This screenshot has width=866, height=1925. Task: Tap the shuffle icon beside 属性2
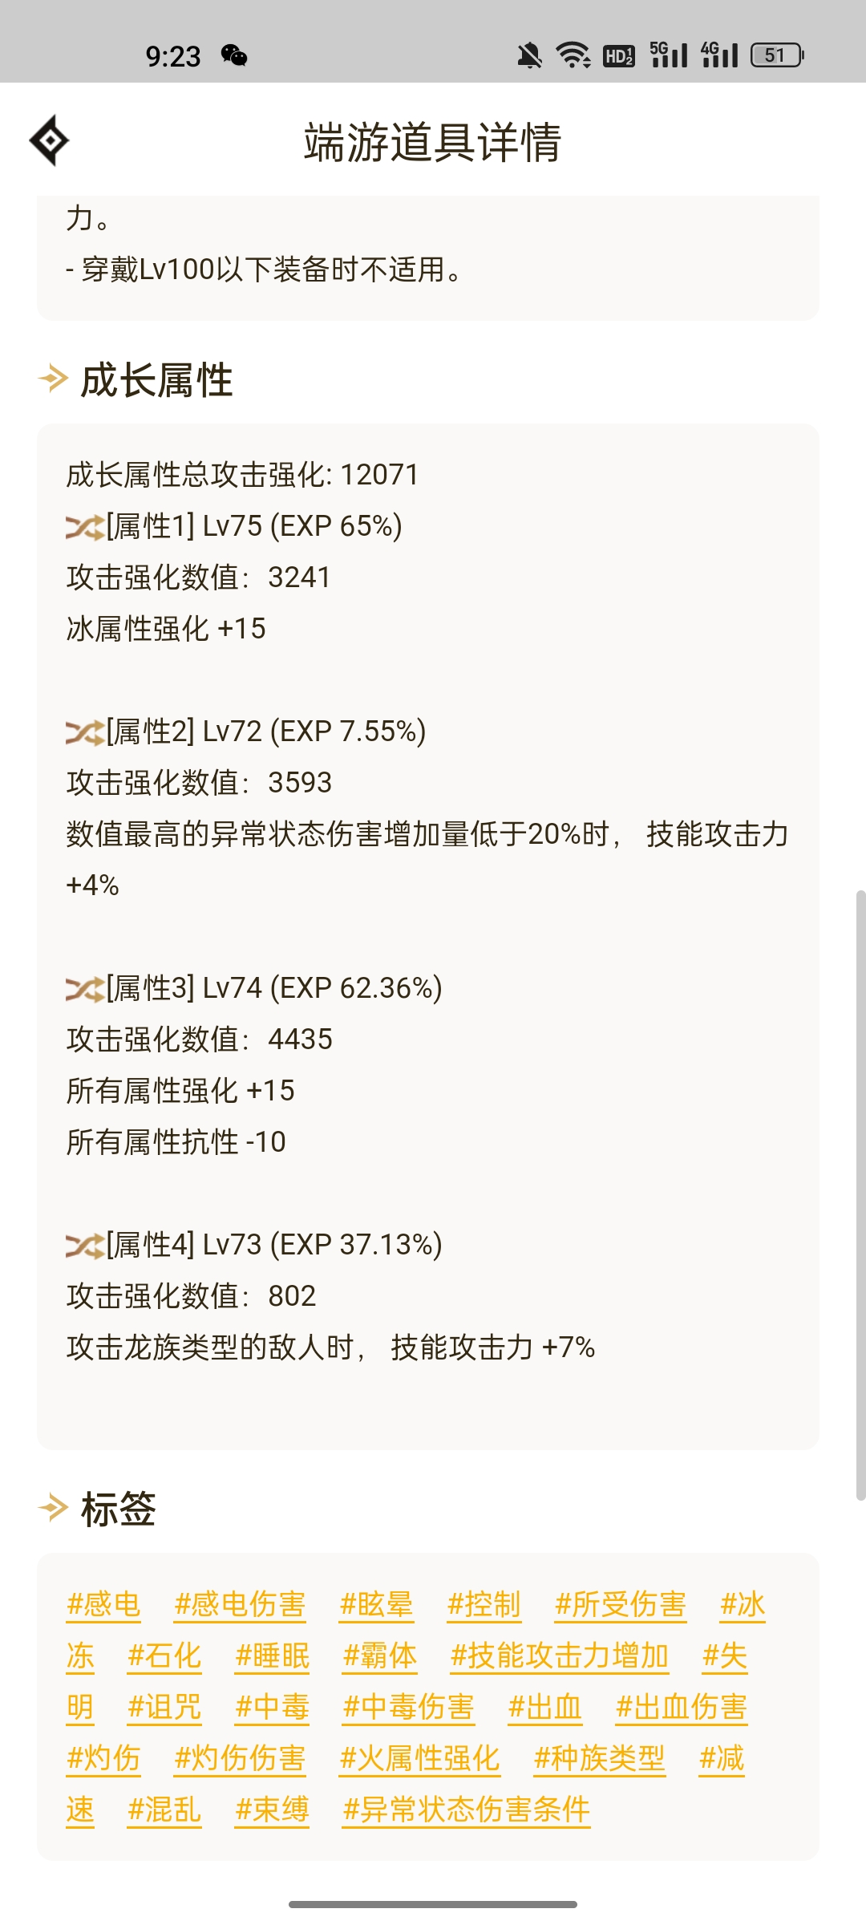click(85, 732)
